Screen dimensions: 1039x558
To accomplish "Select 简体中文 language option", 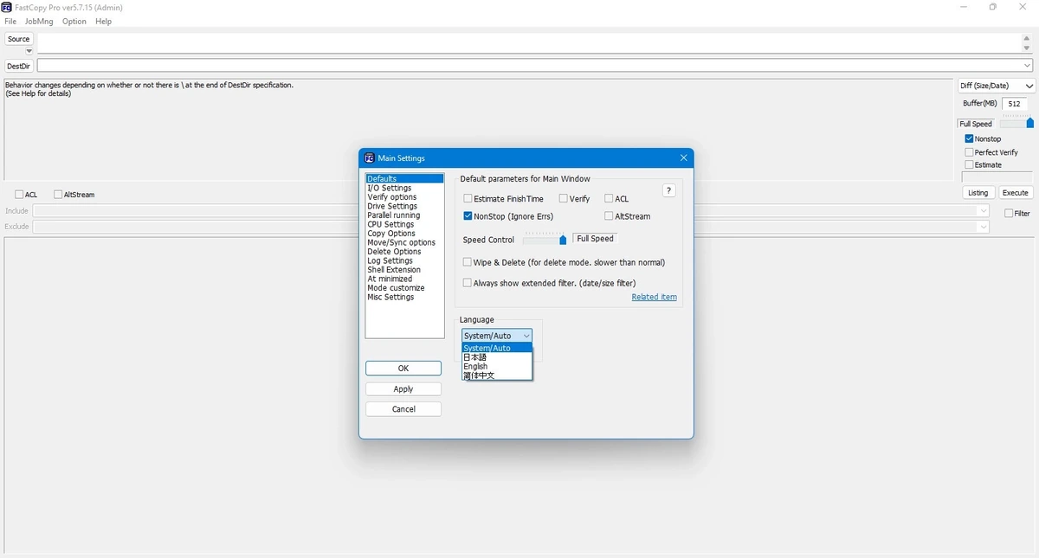I will (x=497, y=375).
